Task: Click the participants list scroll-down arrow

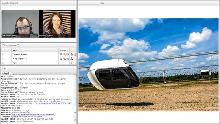Action: click(x=75, y=63)
